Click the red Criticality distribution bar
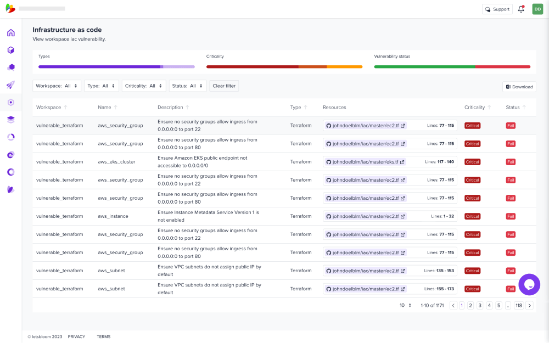This screenshot has height=343, width=549. pyautogui.click(x=284, y=66)
